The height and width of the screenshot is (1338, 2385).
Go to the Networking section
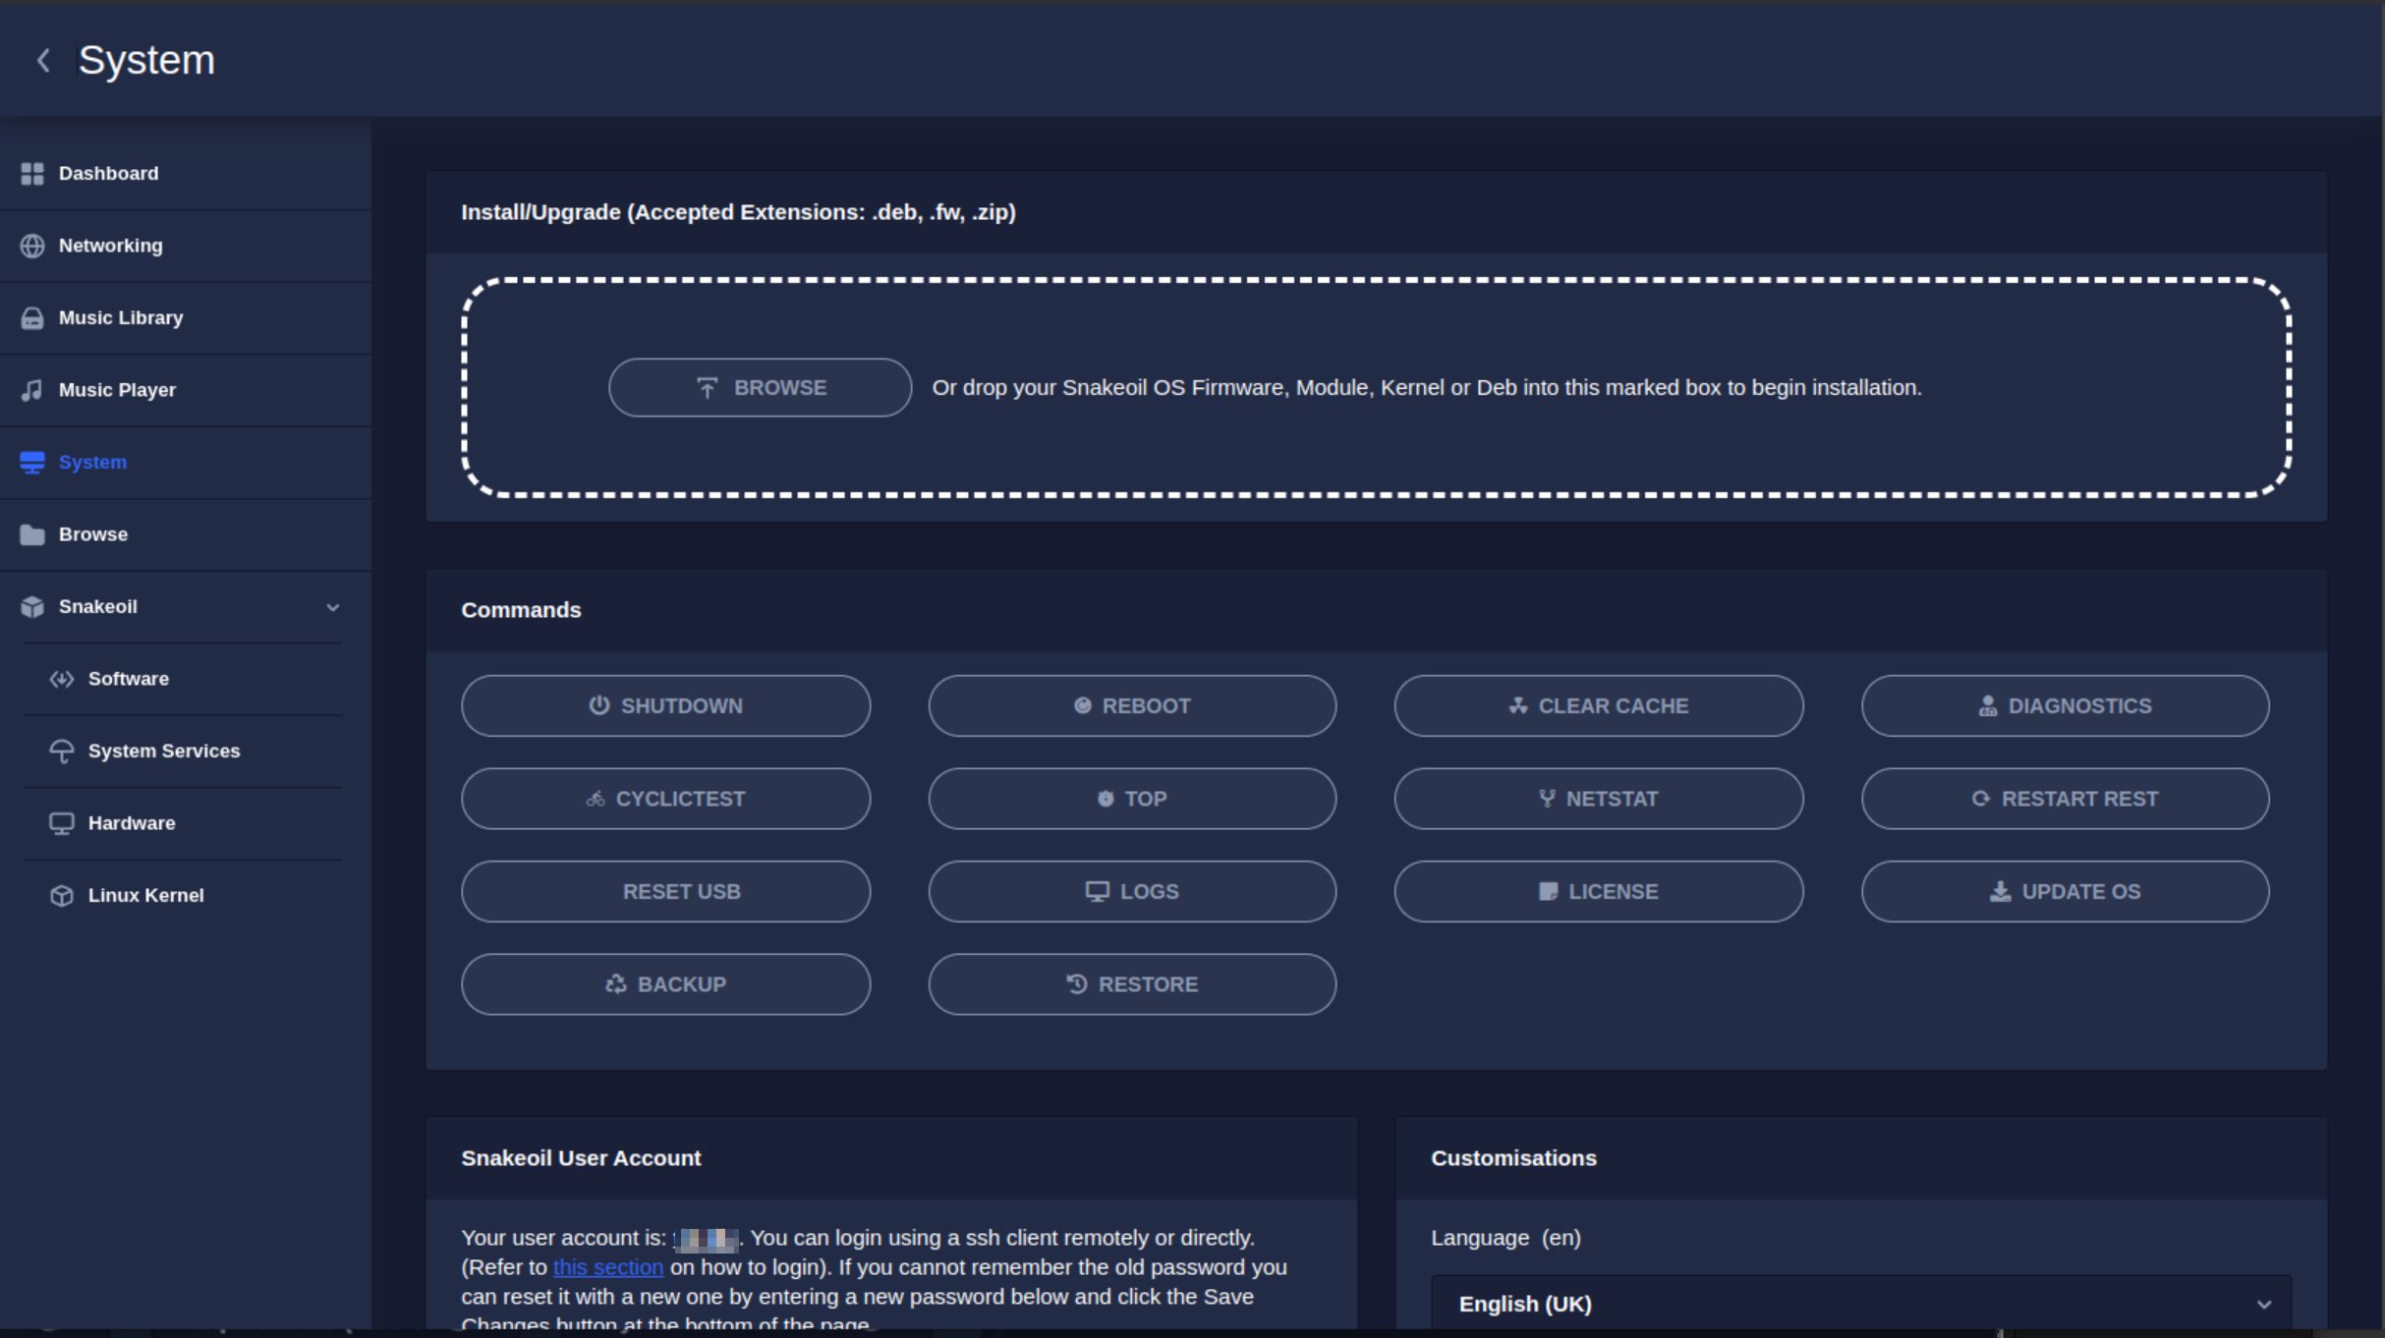point(186,246)
